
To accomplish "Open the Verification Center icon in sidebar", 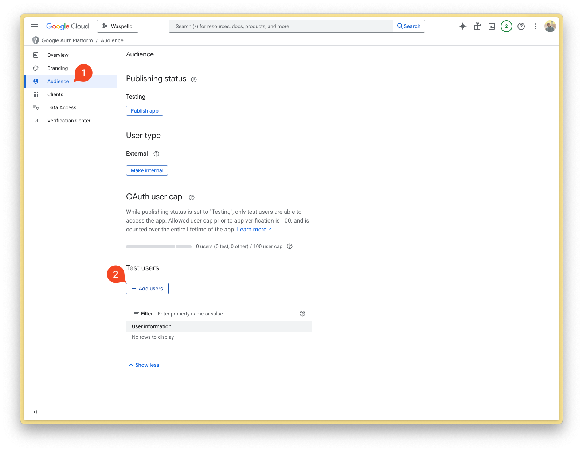I will coord(36,121).
